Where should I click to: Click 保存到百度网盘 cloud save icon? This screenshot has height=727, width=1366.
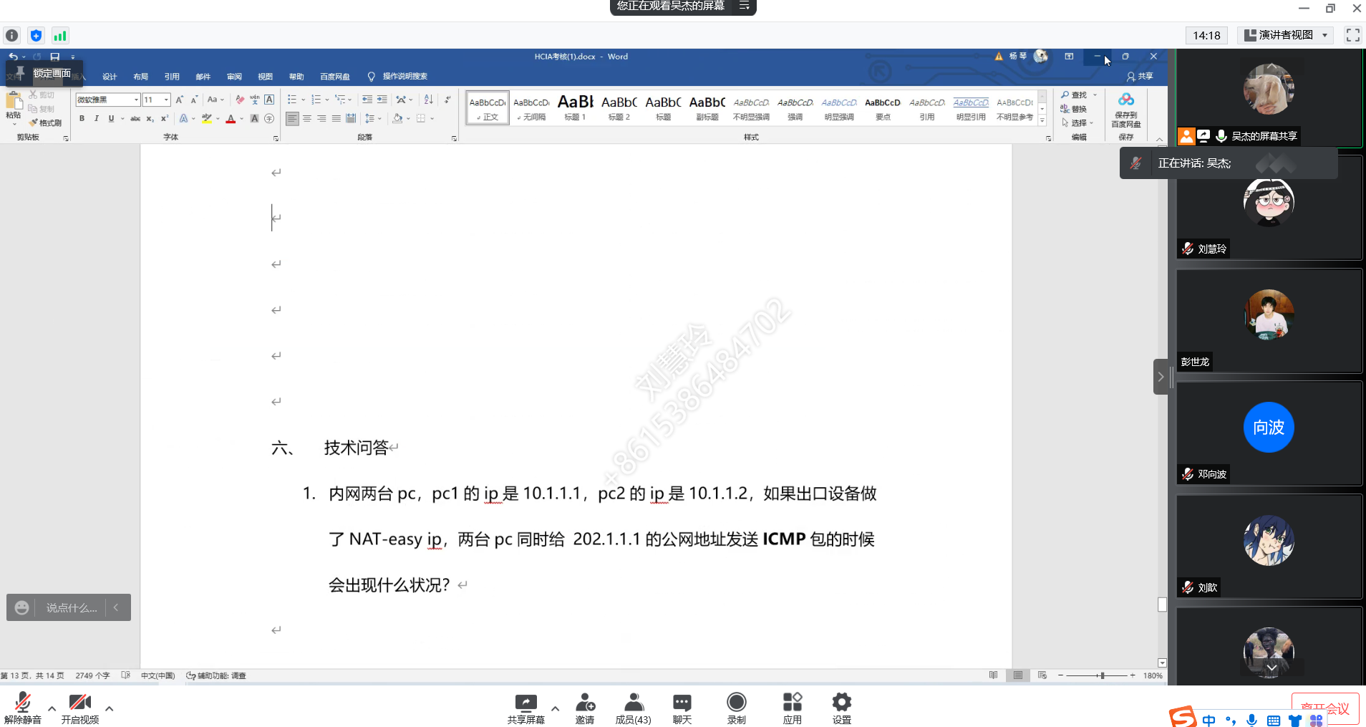tap(1126, 110)
